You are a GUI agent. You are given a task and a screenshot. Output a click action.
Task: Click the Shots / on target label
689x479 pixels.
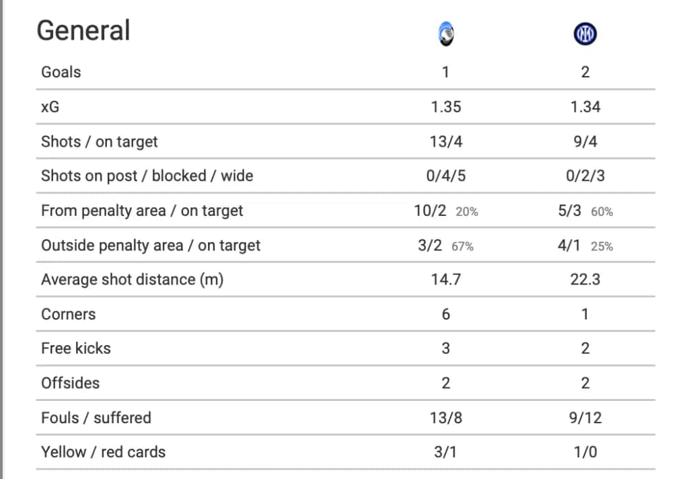click(100, 141)
